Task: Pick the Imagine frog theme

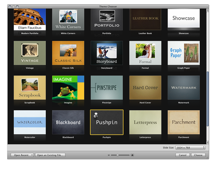Action: 68,88
